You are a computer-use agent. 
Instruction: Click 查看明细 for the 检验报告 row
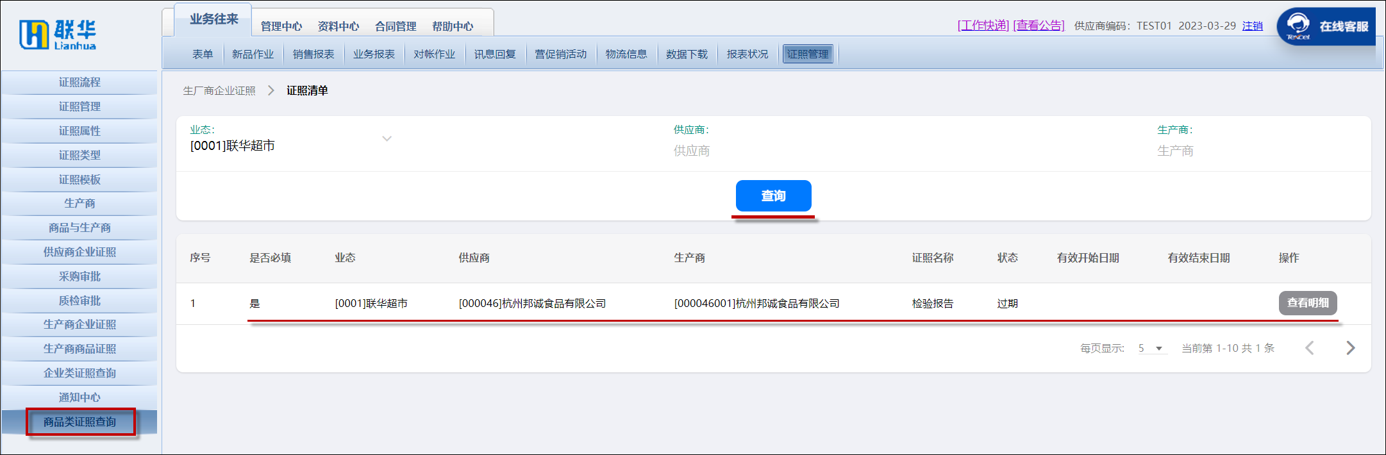(1308, 302)
